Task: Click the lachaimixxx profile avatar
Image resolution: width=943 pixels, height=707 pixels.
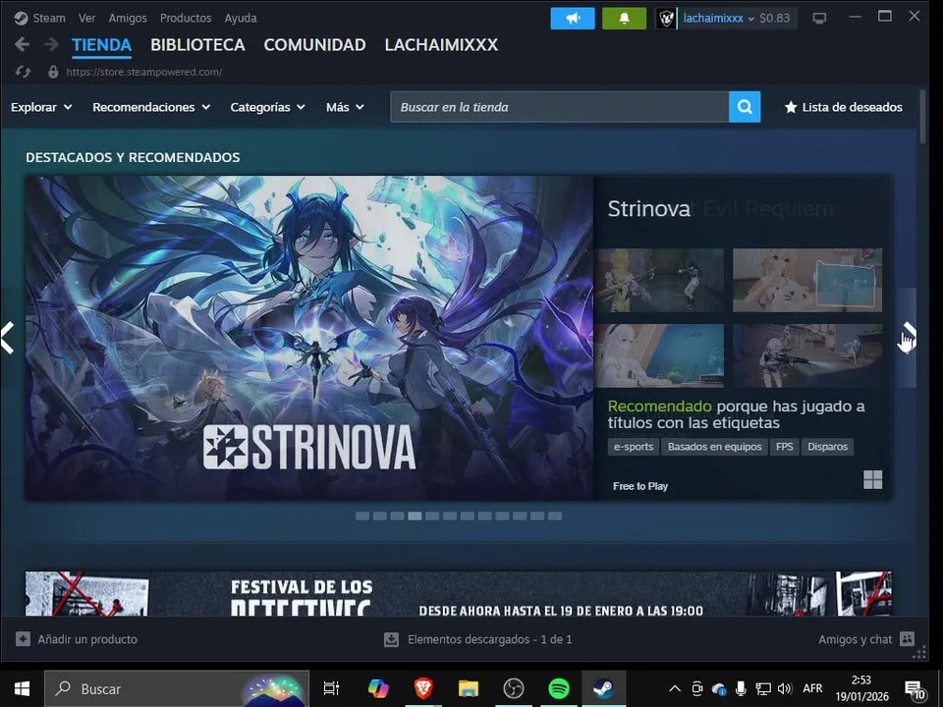Action: 665,18
